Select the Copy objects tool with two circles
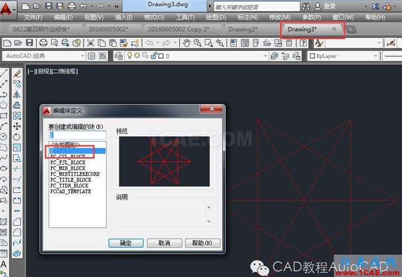The image size is (402, 277). (17, 84)
